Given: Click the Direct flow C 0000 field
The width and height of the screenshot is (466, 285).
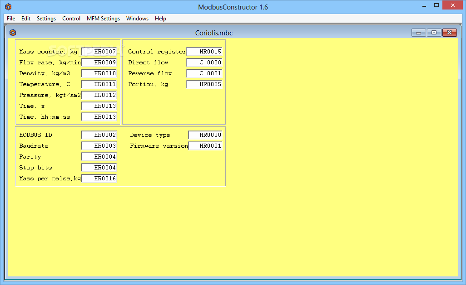Looking at the screenshot, I should 204,63.
